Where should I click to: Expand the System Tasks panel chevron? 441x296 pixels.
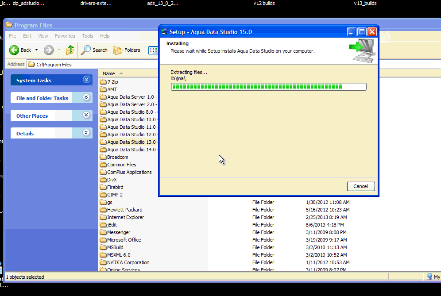click(86, 80)
